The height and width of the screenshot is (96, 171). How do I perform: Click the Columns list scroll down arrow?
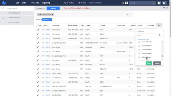162,60
